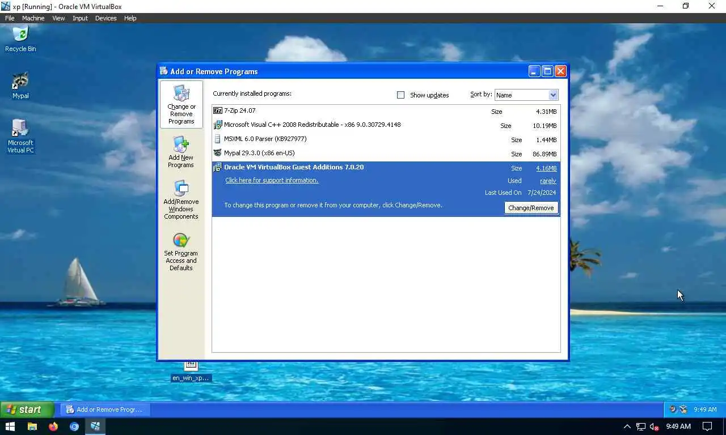Select MSXML 6.0 Parser (KB927977) row
The width and height of the screenshot is (726, 435).
coord(386,139)
